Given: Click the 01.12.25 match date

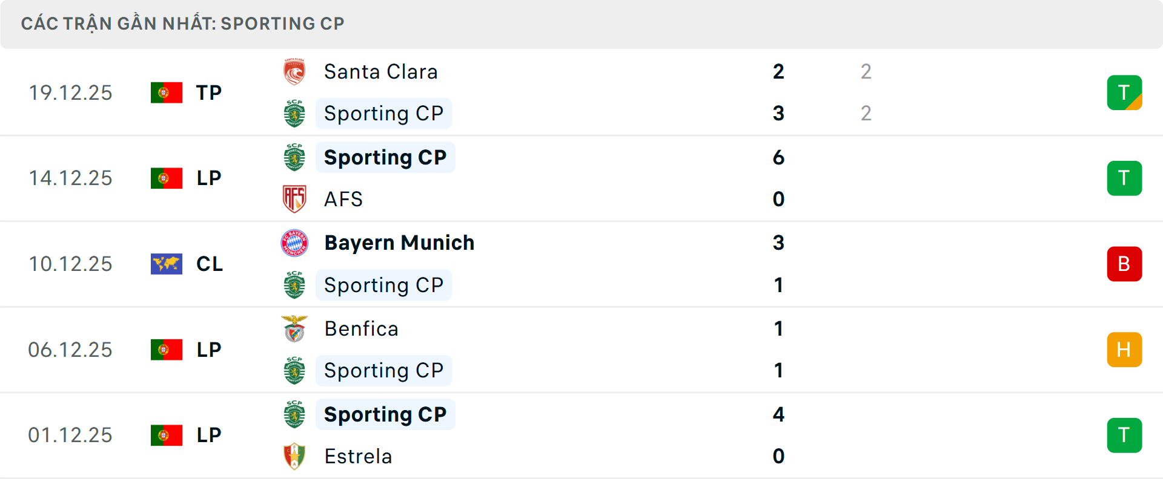Looking at the screenshot, I should [x=70, y=435].
